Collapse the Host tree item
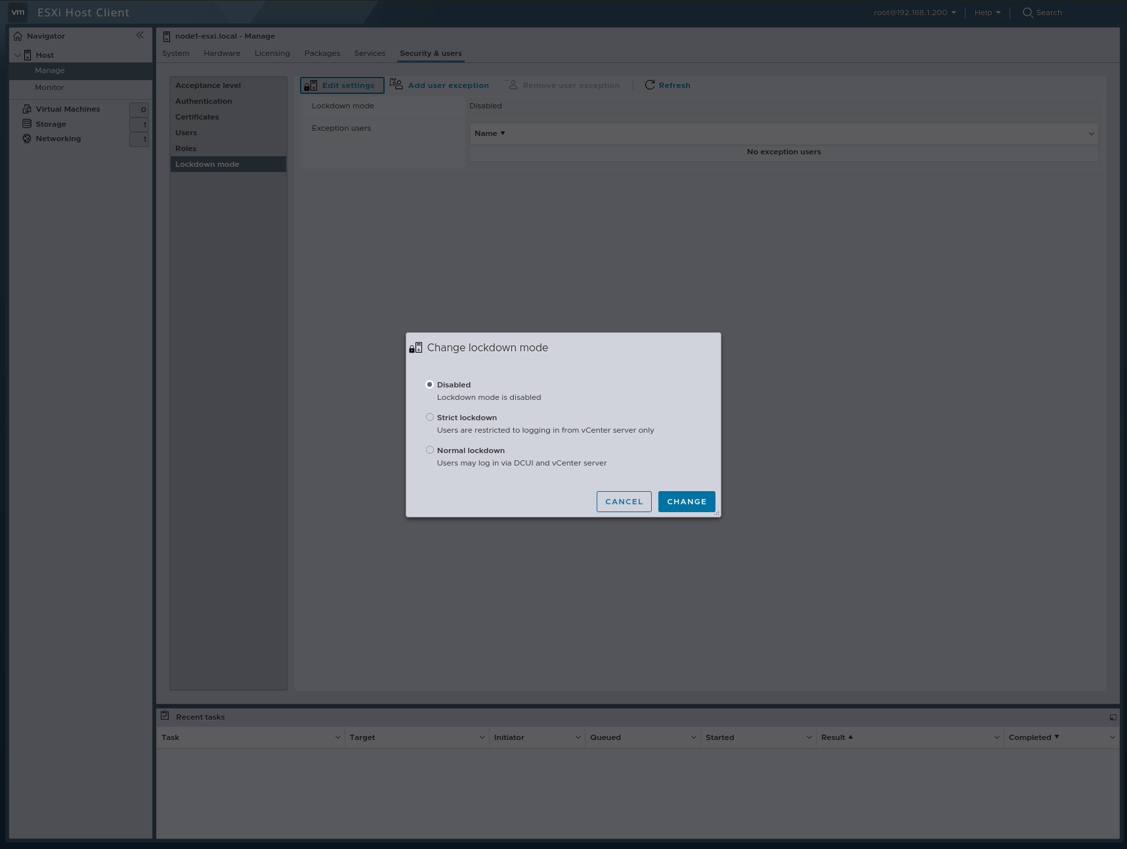This screenshot has height=849, width=1127. click(x=18, y=54)
